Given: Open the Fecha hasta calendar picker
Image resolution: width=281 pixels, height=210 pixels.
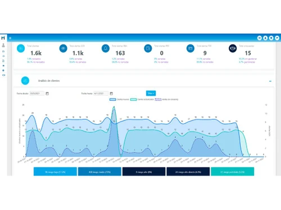Looking at the screenshot, I should pyautogui.click(x=111, y=94).
